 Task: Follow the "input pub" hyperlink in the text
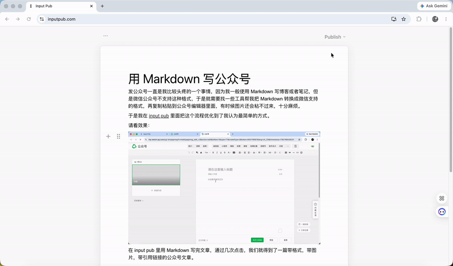(x=159, y=116)
